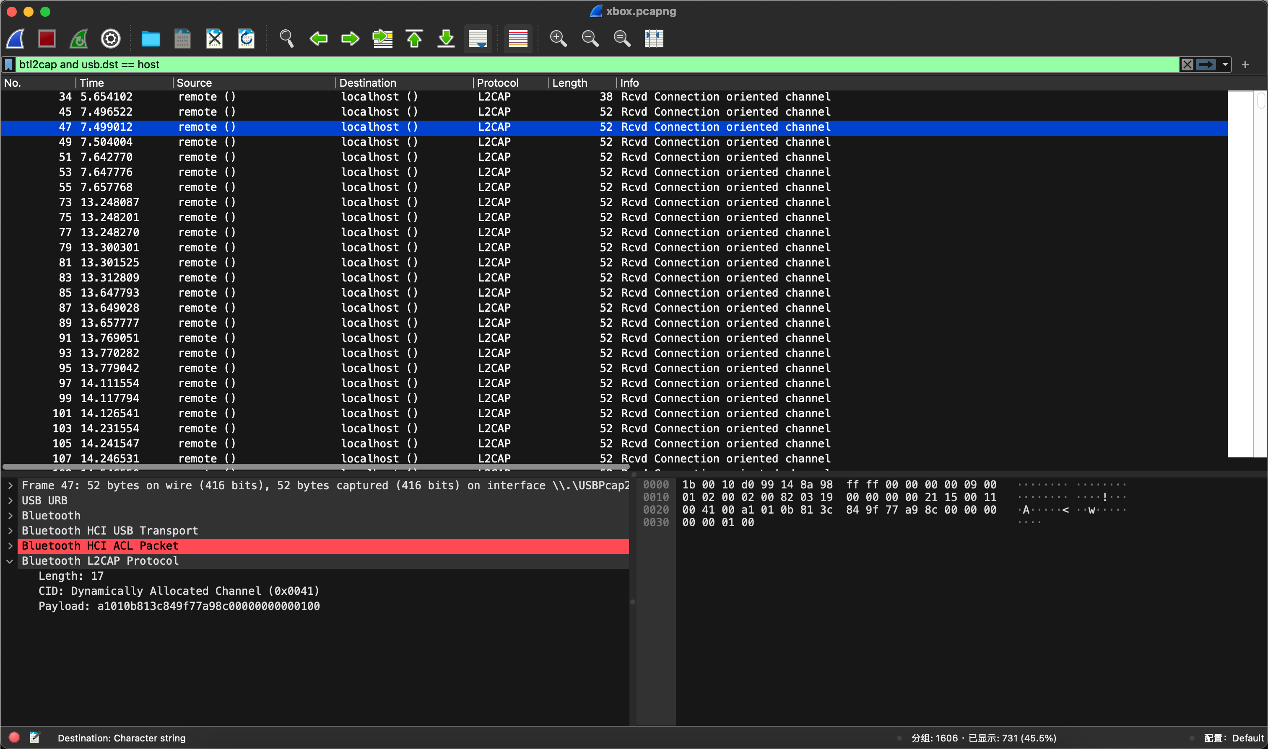Reload this capture file
Screen dimensions: 1268x749
(x=246, y=39)
